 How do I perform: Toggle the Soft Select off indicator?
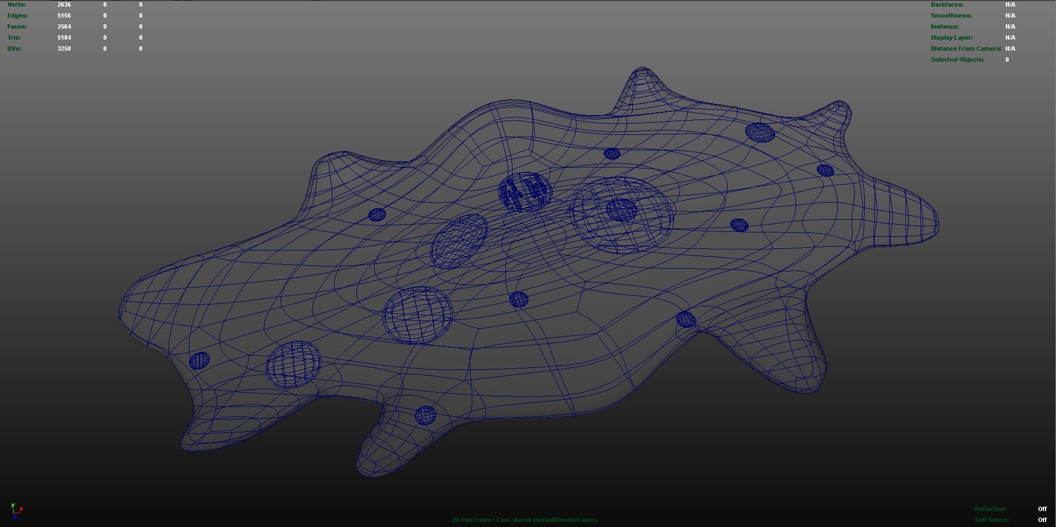click(1042, 519)
